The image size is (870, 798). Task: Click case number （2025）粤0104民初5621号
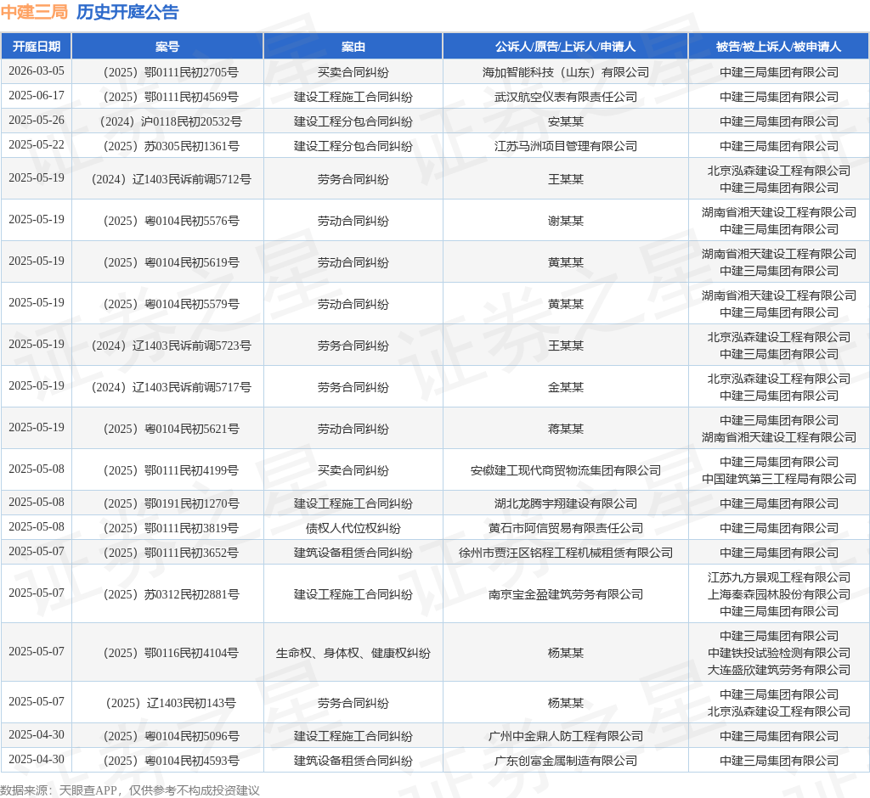click(167, 429)
